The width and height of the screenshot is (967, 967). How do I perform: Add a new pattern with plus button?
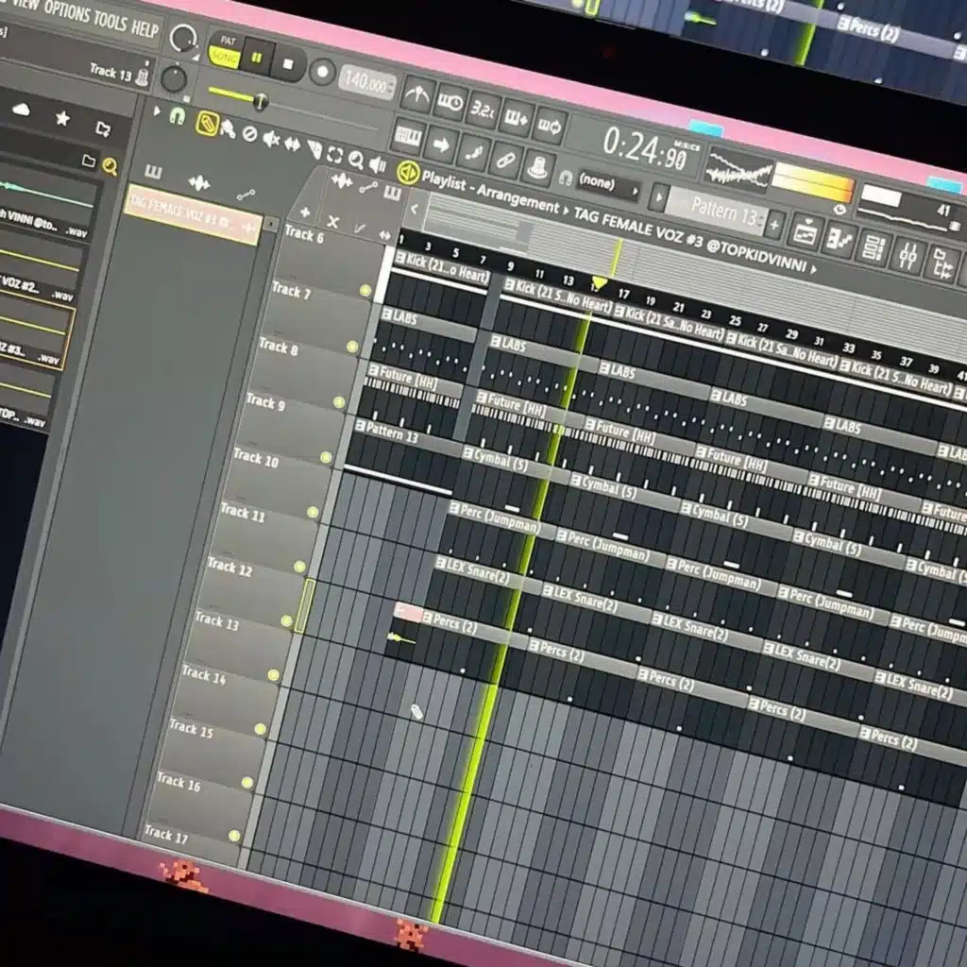tap(774, 225)
